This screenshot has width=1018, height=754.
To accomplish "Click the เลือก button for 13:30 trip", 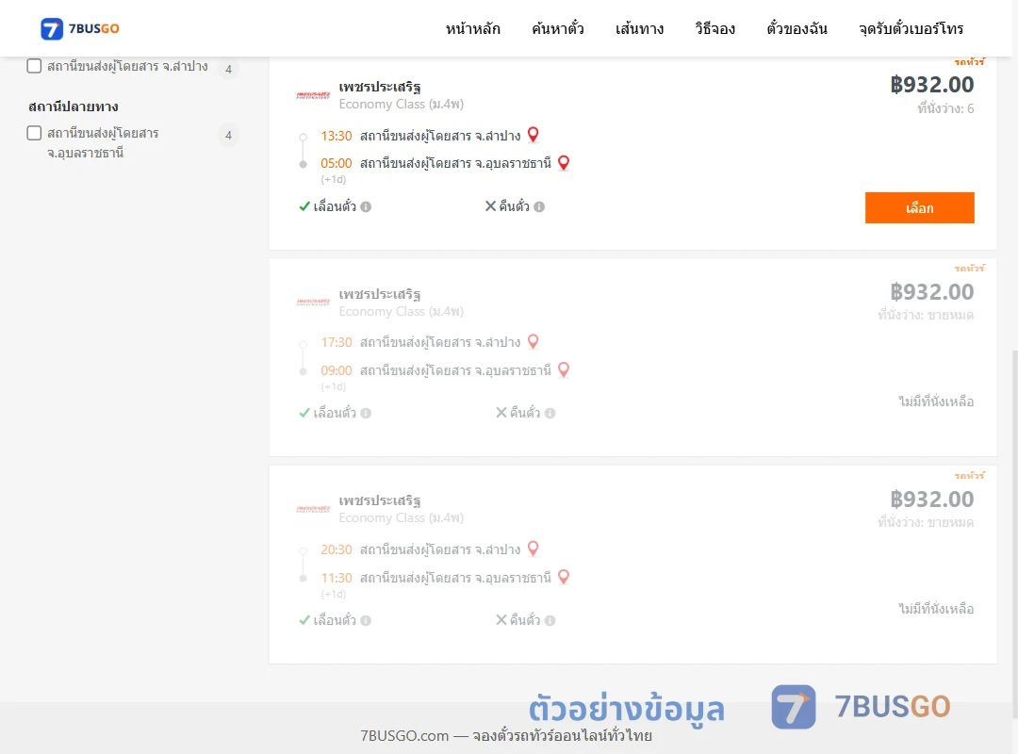I will click(919, 207).
